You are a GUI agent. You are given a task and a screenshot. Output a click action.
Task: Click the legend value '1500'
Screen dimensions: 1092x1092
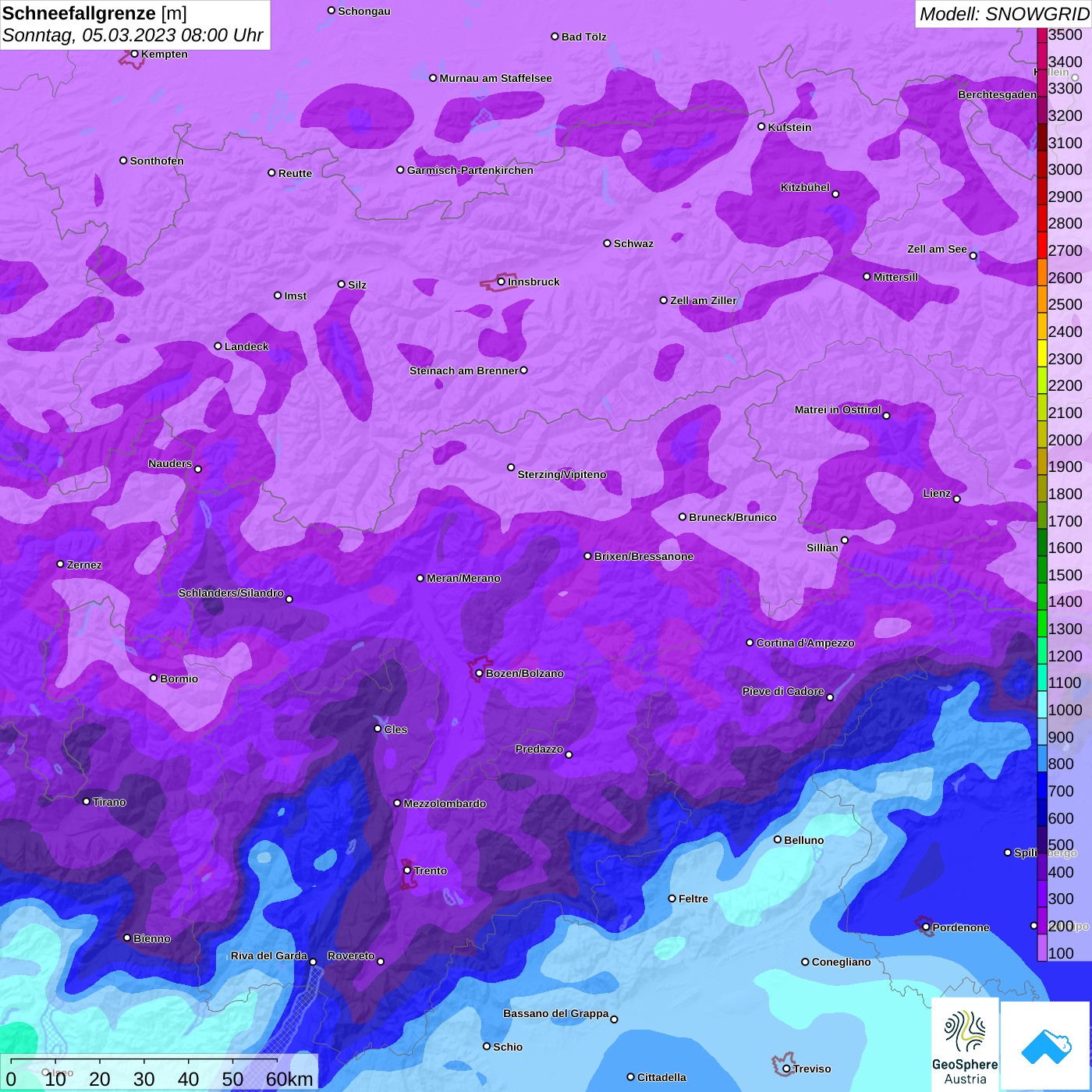[1065, 575]
